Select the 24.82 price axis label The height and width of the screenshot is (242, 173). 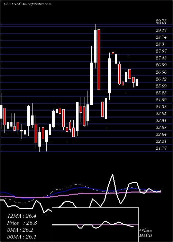tap(161, 100)
